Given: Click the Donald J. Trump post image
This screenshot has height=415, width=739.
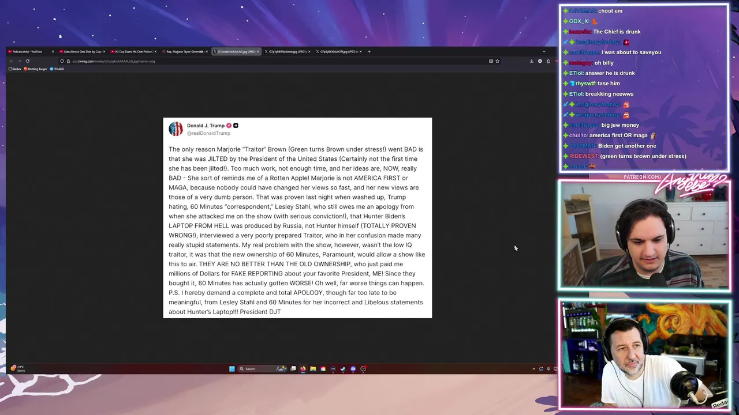Looking at the screenshot, I should pos(297,218).
